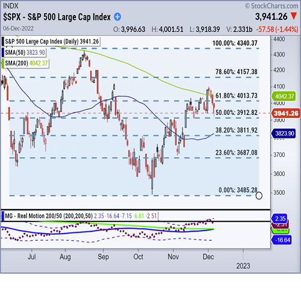Click the 4200 price axis label
Image resolution: width=301 pixels, height=301 pixels.
click(x=279, y=70)
